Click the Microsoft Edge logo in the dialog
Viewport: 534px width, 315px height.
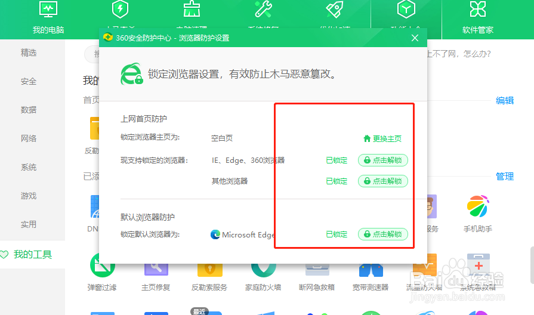(215, 234)
